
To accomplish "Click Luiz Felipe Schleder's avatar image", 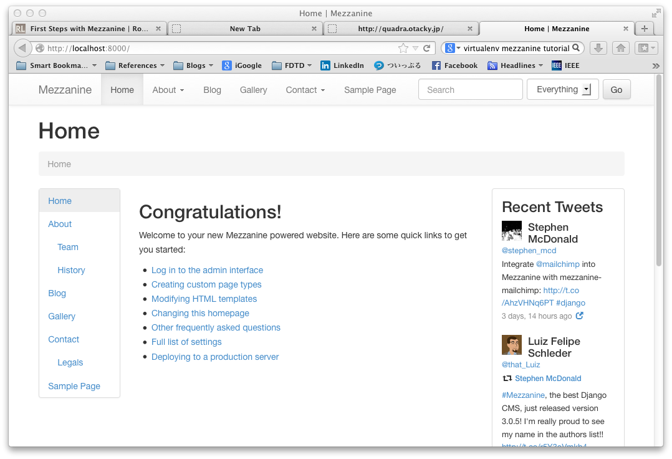I will (x=512, y=345).
